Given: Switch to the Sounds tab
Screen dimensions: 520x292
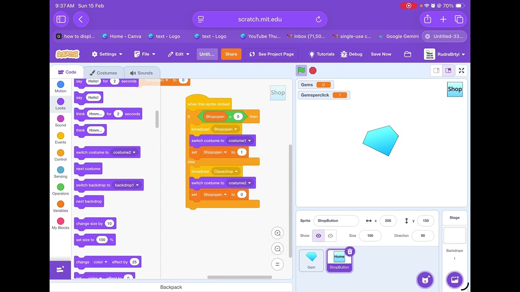Looking at the screenshot, I should click(141, 73).
